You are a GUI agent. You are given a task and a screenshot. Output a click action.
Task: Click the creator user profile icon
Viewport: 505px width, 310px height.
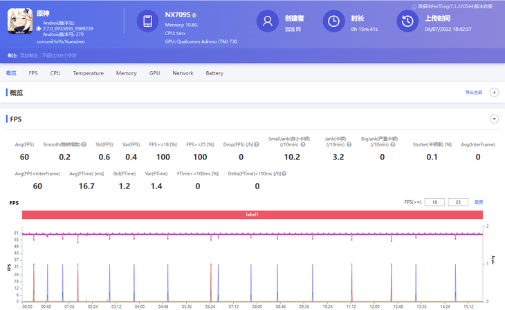[x=267, y=21]
